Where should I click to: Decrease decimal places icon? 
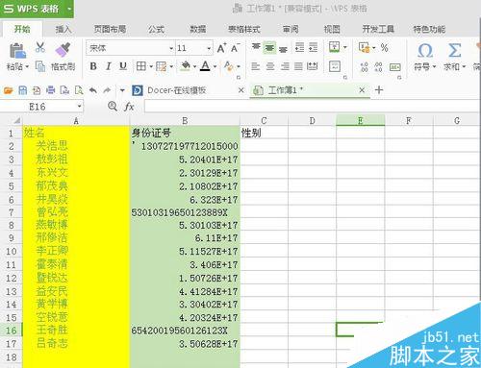pos(378,67)
